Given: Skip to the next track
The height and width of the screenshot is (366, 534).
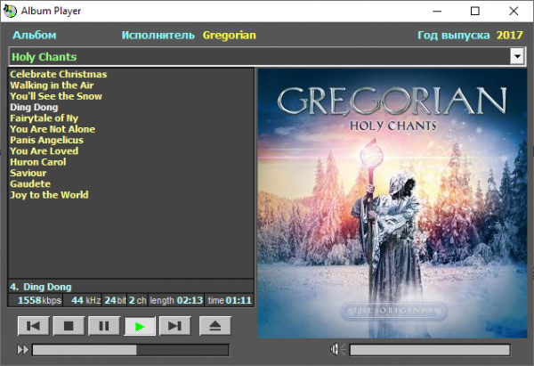Looking at the screenshot, I should pos(175,326).
